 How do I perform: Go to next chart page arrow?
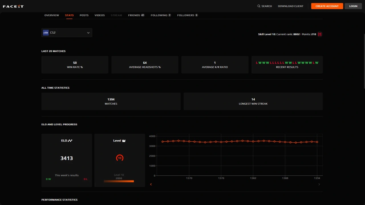319,184
